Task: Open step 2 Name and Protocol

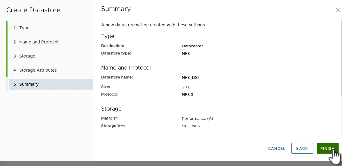Action: point(39,42)
